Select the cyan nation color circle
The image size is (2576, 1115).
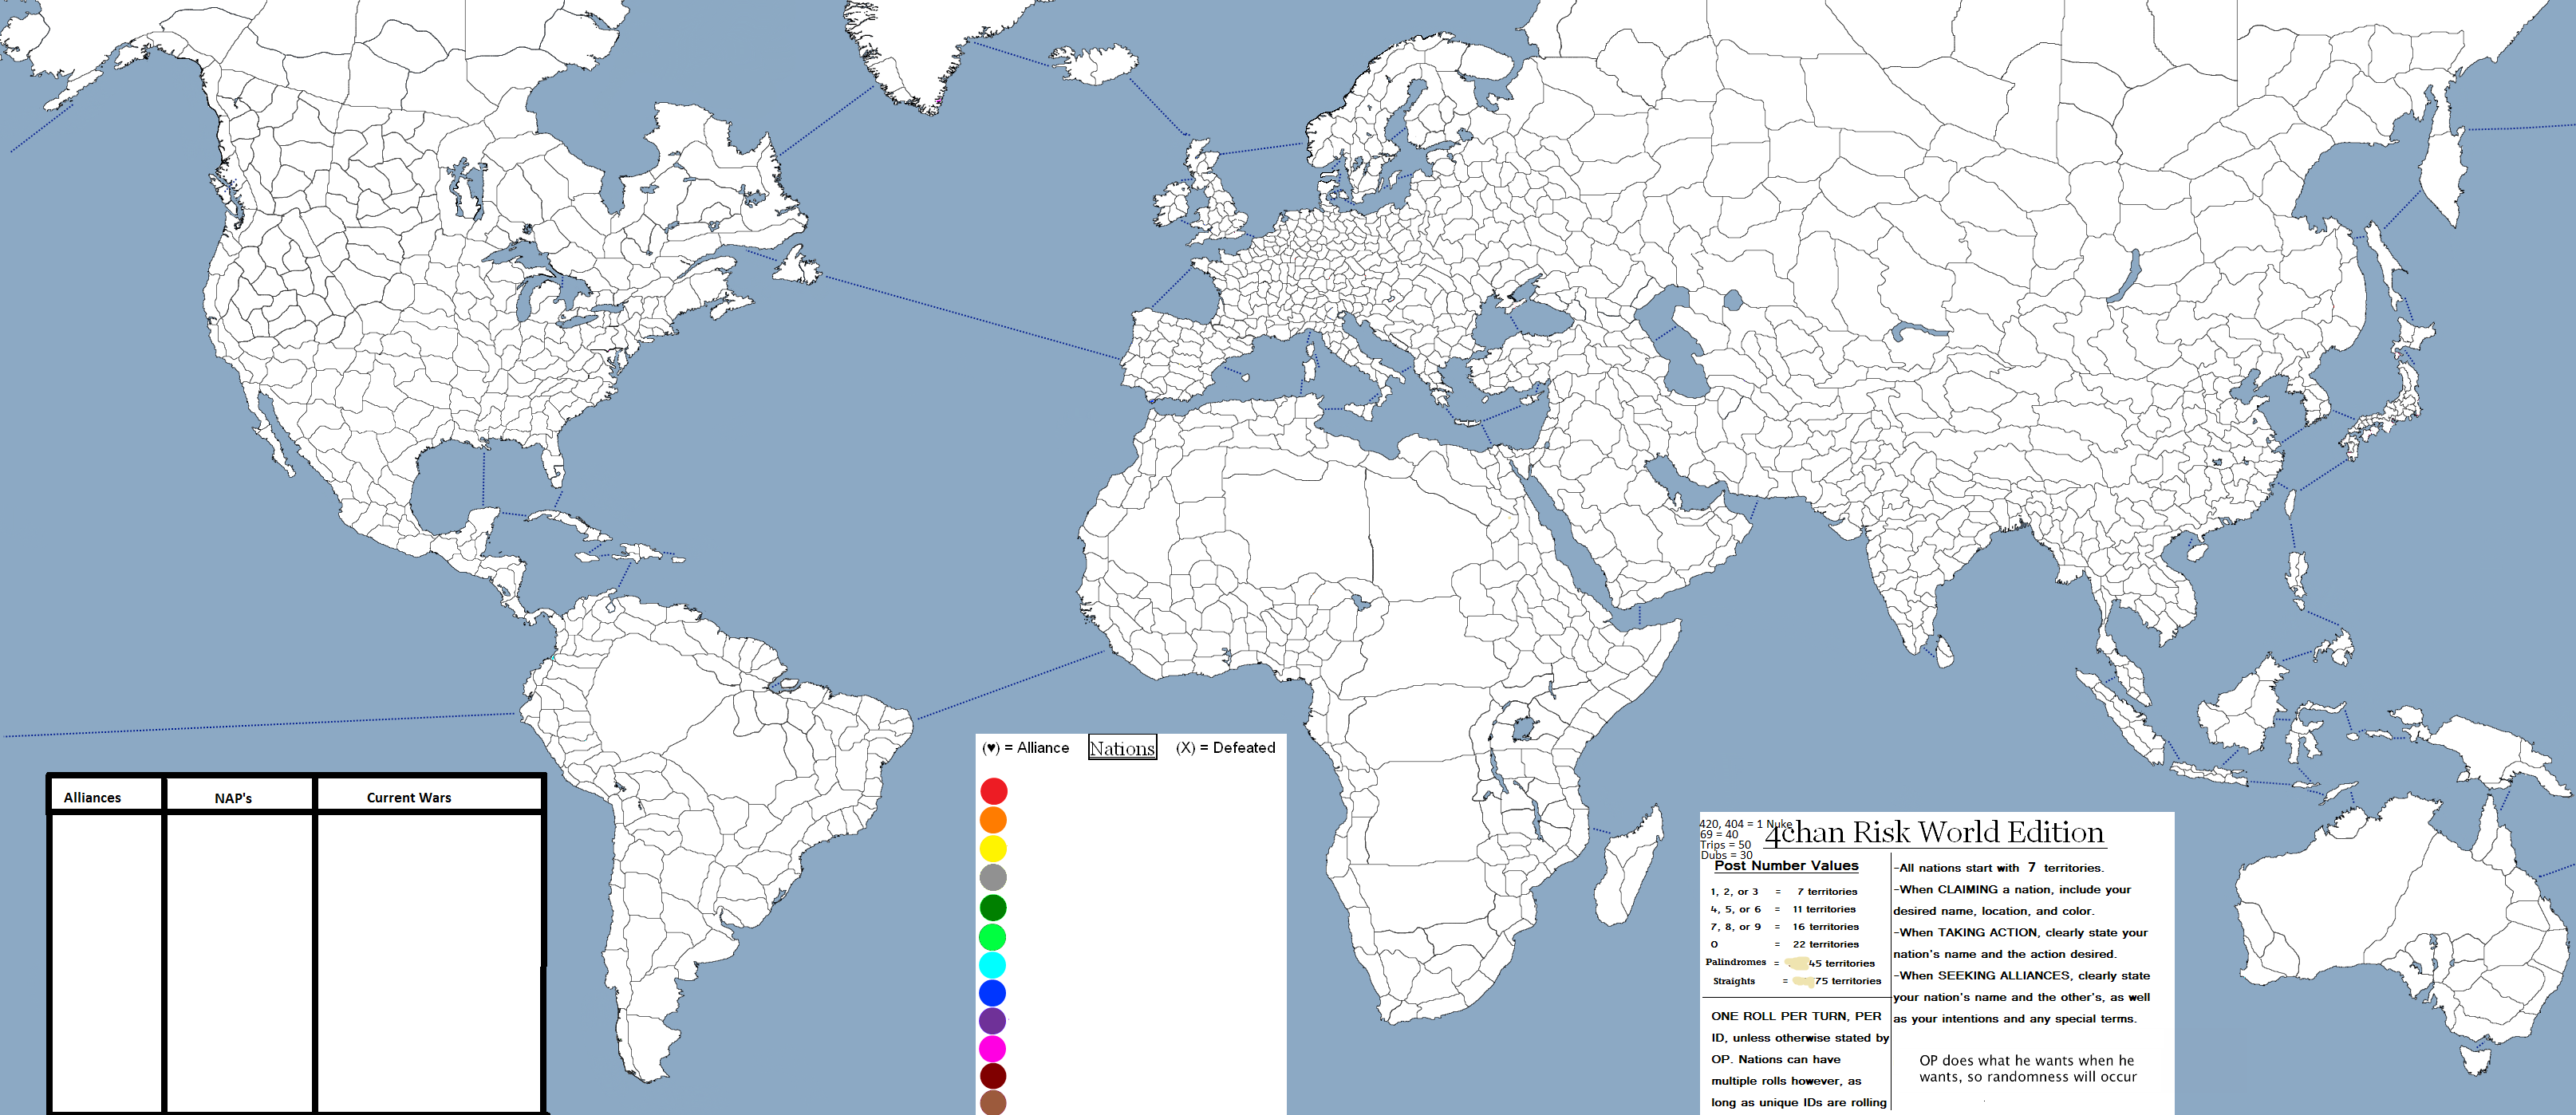[993, 965]
